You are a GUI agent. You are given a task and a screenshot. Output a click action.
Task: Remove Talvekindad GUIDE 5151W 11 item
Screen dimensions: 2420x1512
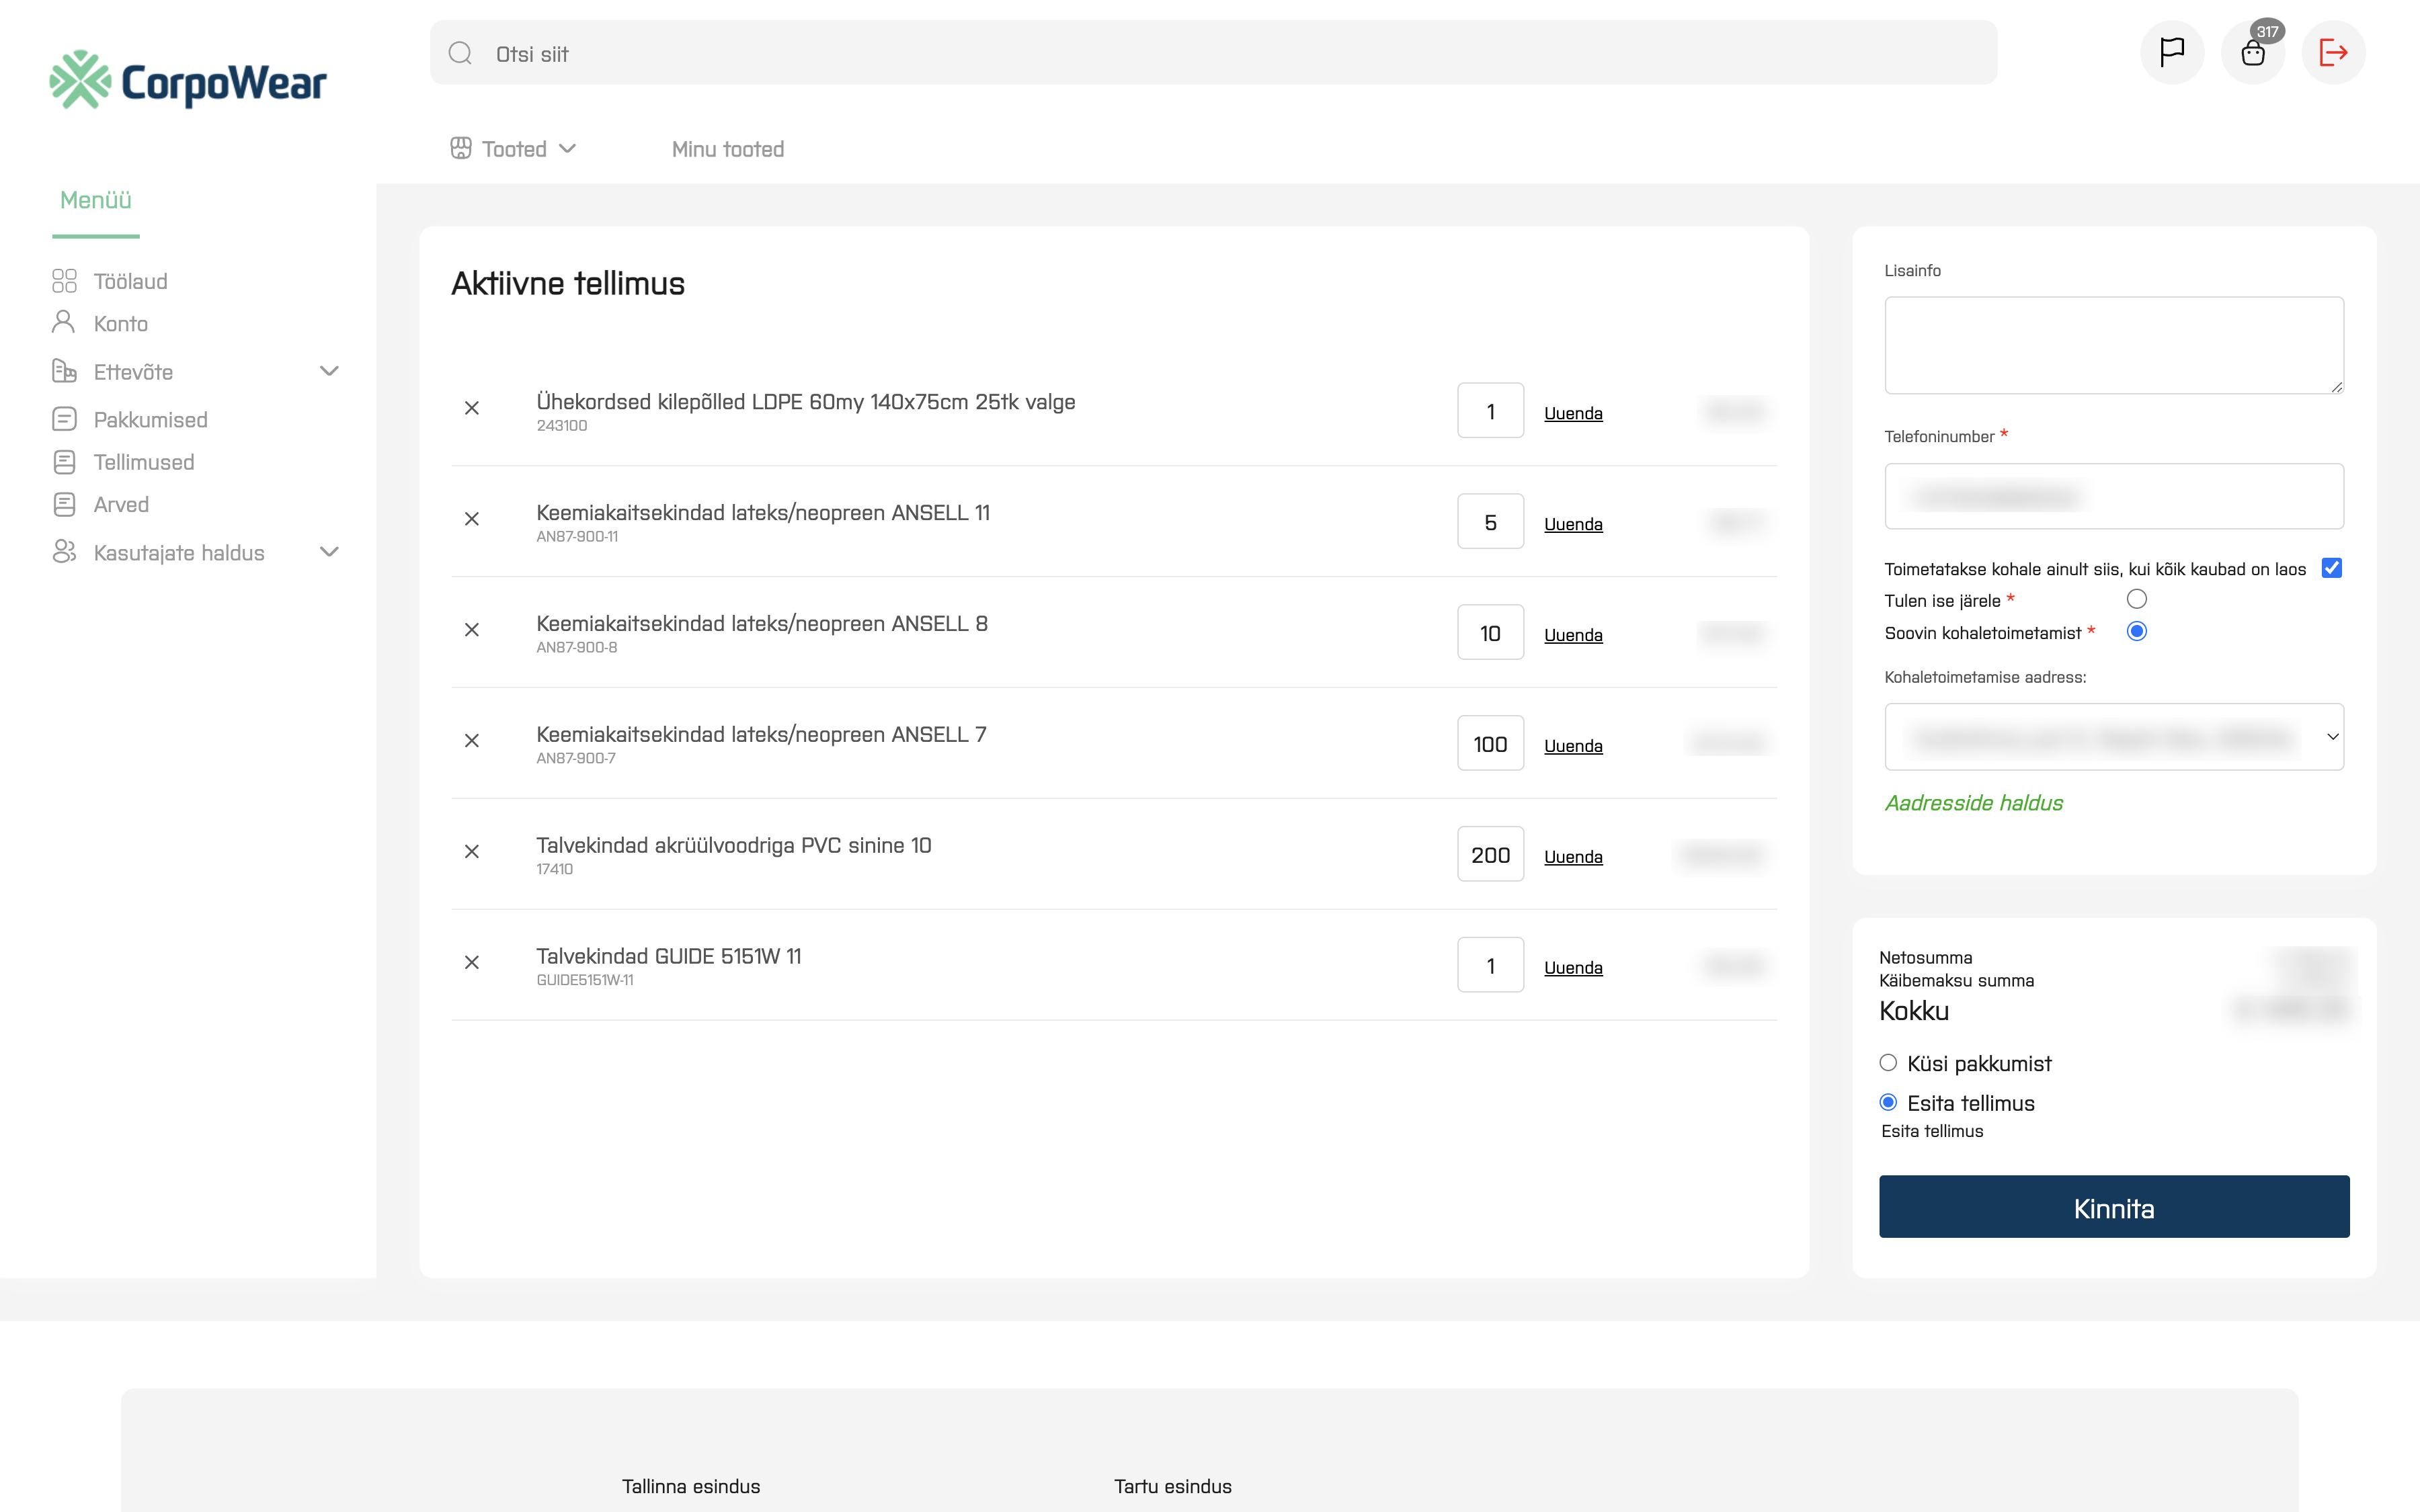click(x=472, y=962)
